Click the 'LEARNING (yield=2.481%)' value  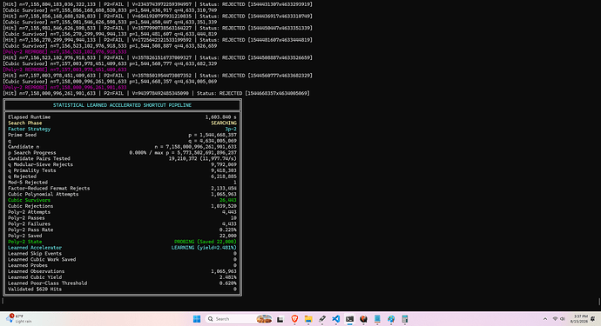(204, 248)
